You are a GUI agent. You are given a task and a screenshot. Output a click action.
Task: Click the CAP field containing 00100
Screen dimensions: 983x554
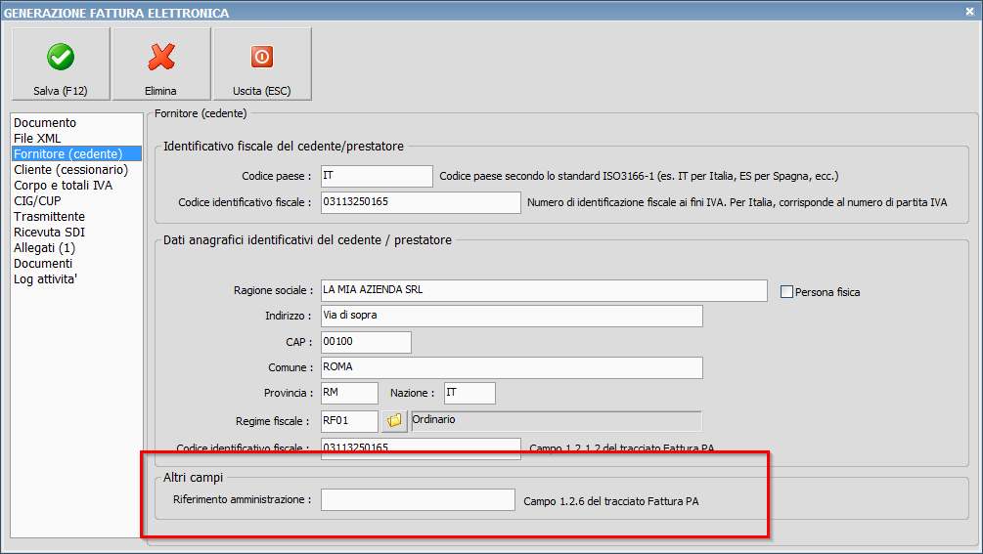[x=366, y=342]
